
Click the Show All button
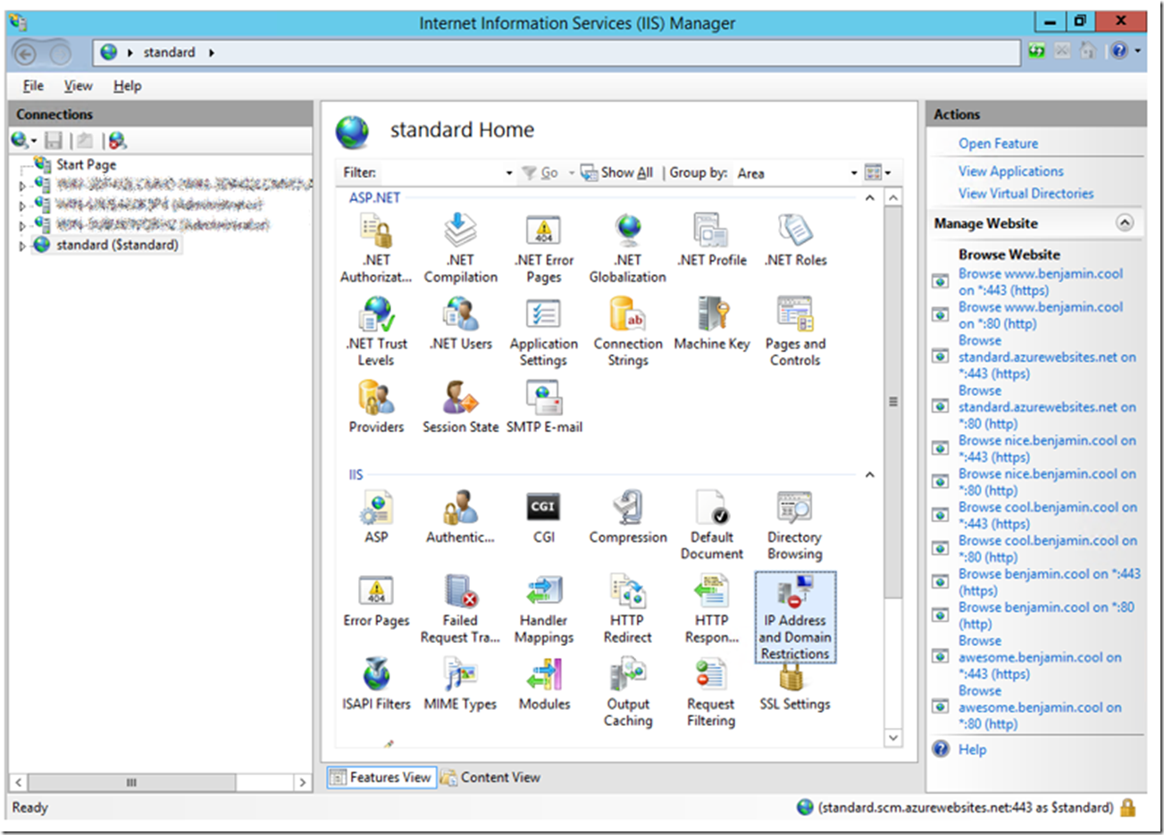(x=616, y=172)
